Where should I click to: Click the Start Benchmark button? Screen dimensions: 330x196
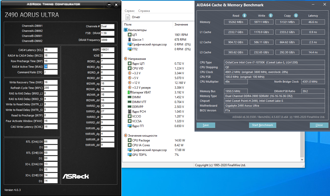pyautogui.click(x=262, y=125)
